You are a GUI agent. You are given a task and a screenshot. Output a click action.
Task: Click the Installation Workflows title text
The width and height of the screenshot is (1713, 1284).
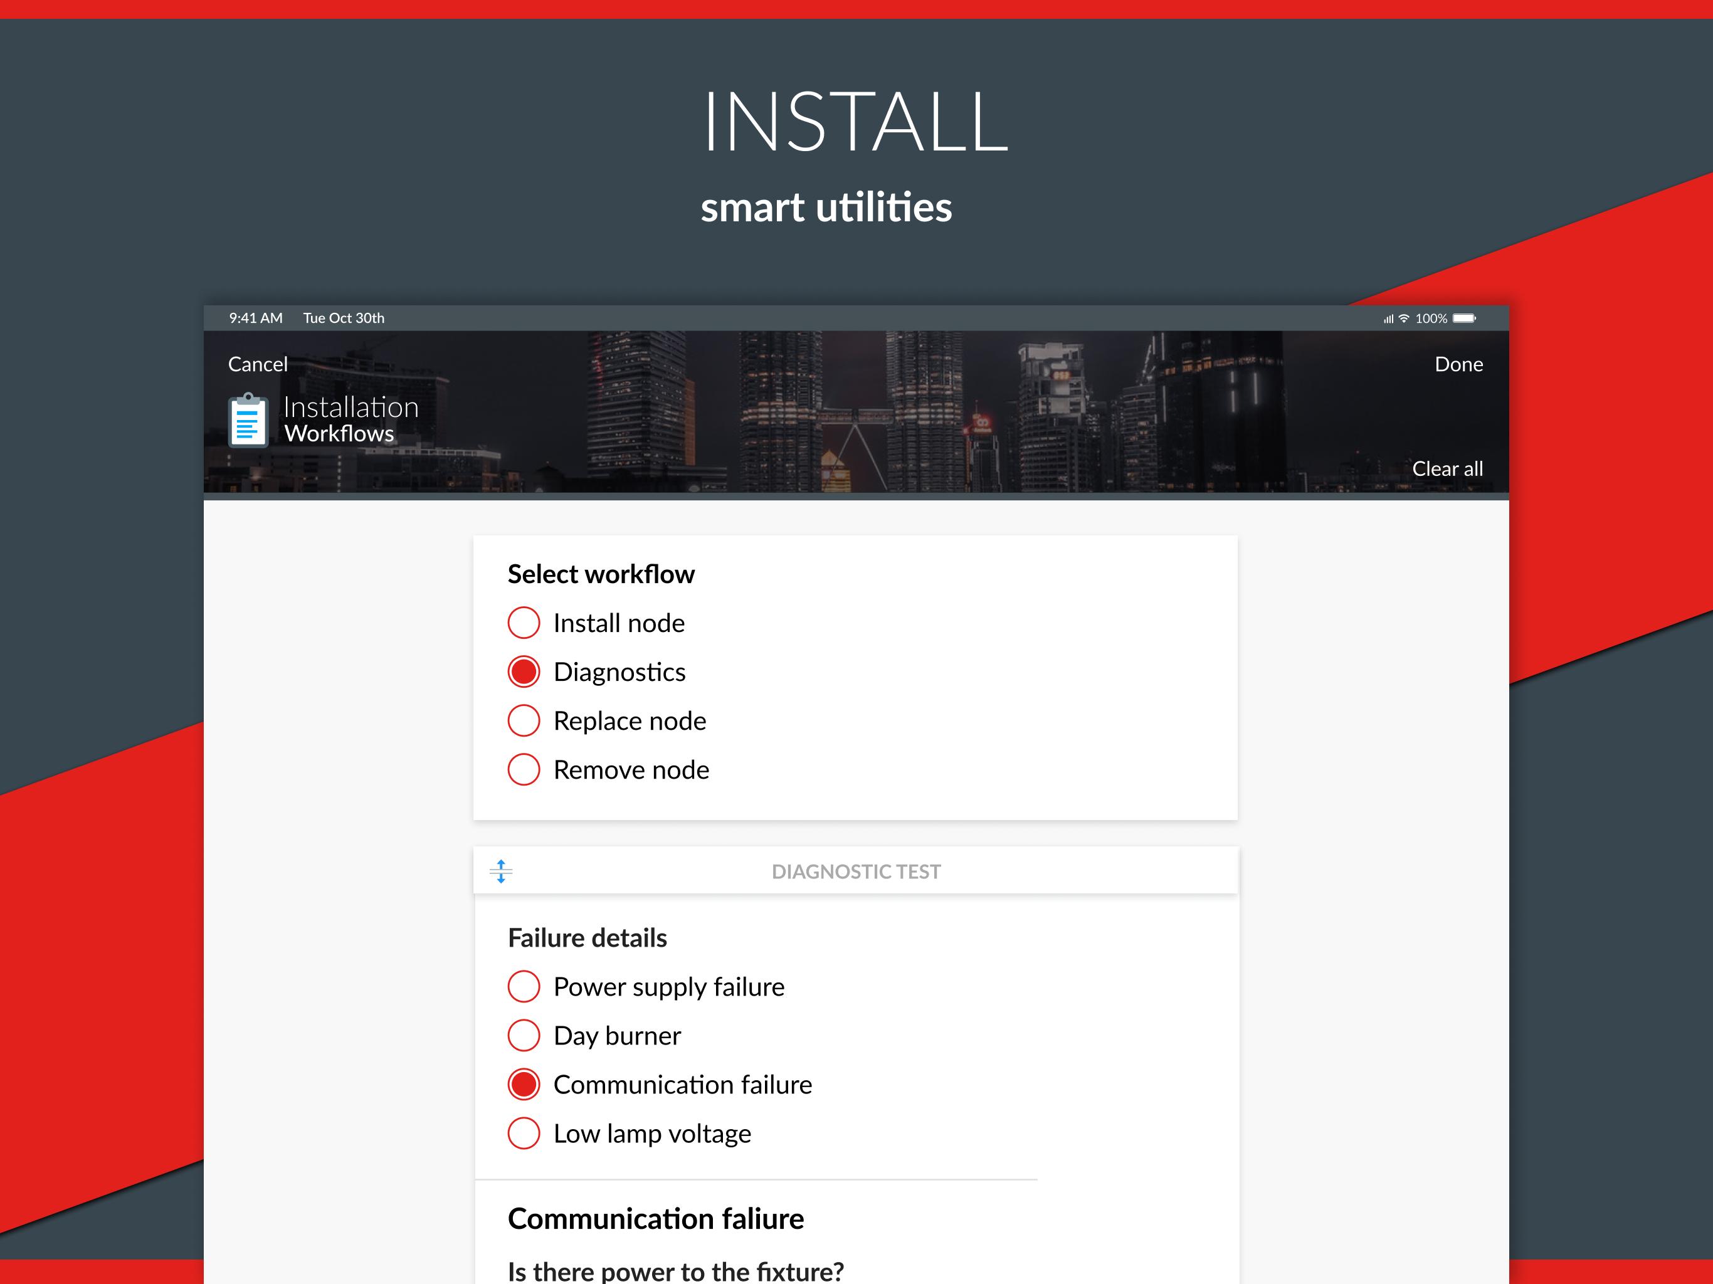click(351, 419)
